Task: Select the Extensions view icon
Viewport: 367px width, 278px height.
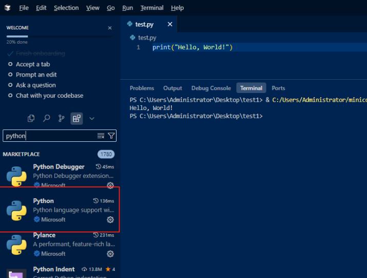Action: tap(76, 118)
